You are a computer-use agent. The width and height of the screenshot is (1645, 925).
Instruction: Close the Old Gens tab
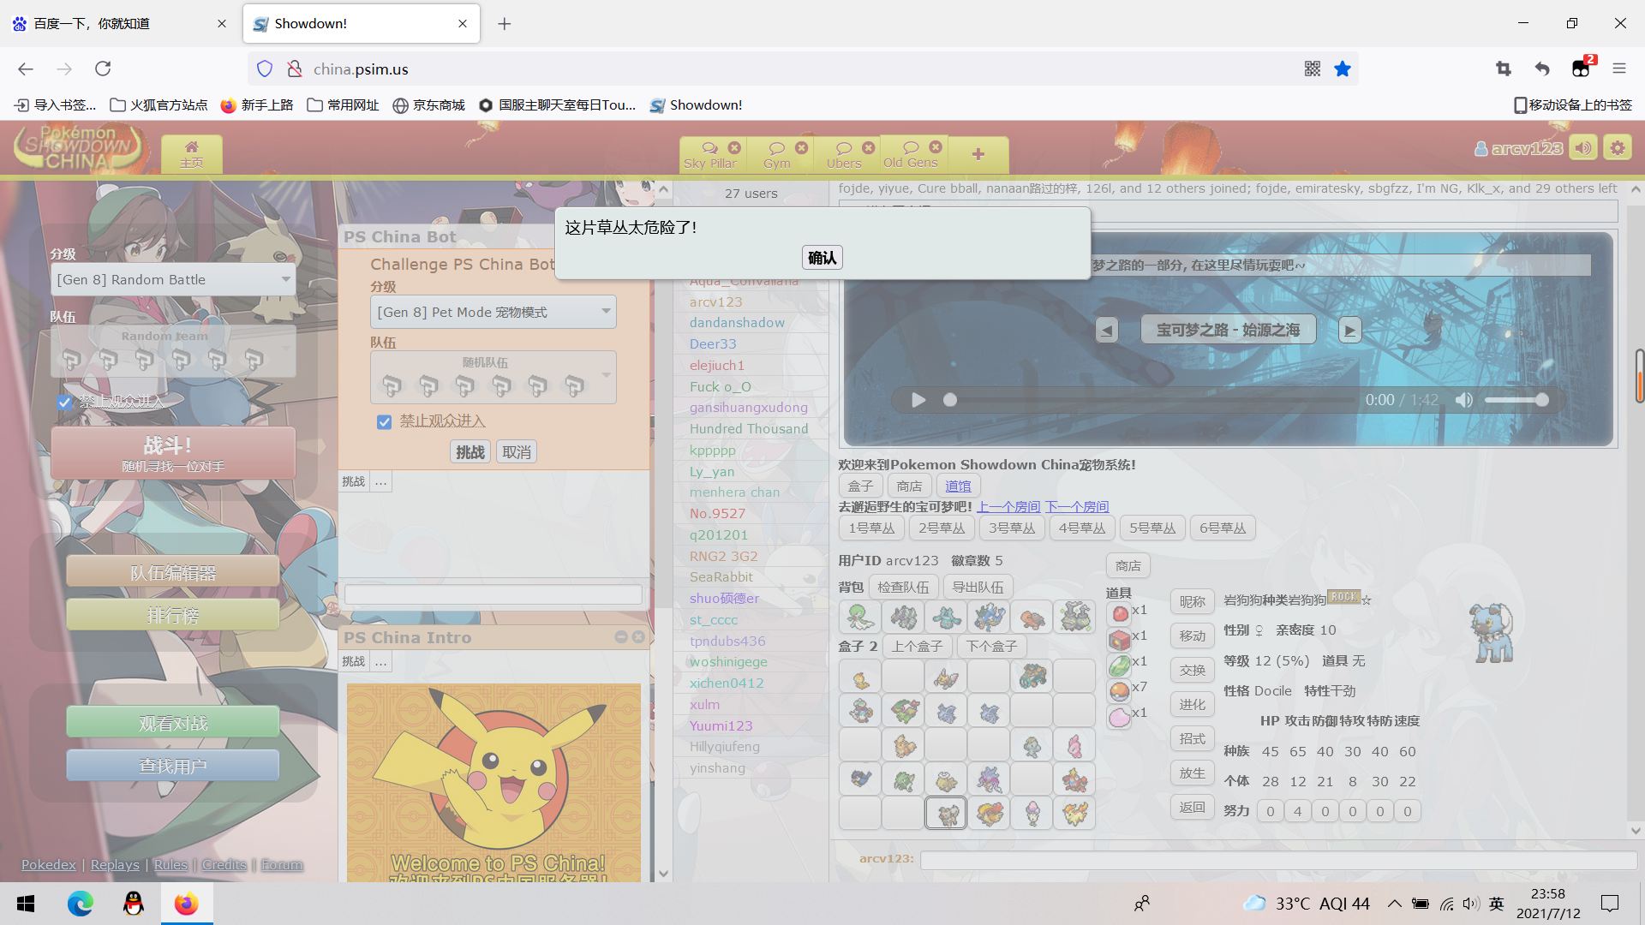[936, 147]
